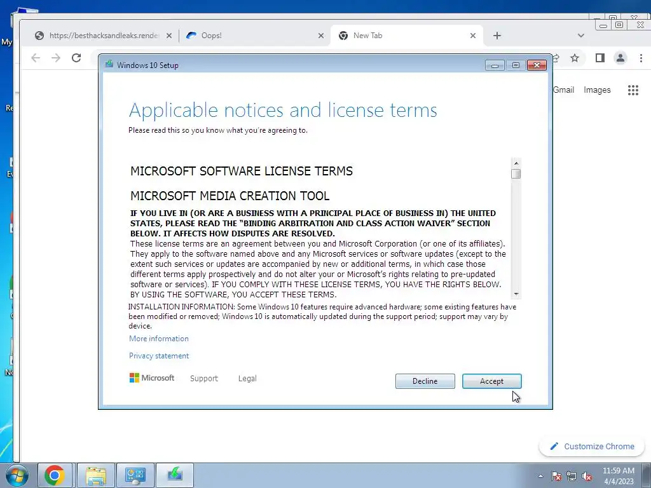Click Windows 10 Setup taskbar icon
Image resolution: width=651 pixels, height=488 pixels.
pyautogui.click(x=175, y=475)
